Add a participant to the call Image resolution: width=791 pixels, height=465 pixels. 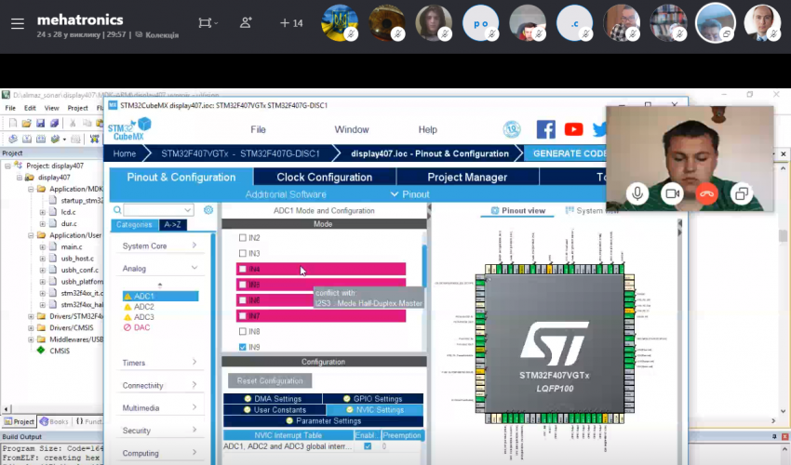tap(247, 22)
